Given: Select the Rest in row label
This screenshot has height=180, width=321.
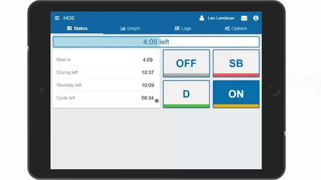Looking at the screenshot, I should coord(63,60).
